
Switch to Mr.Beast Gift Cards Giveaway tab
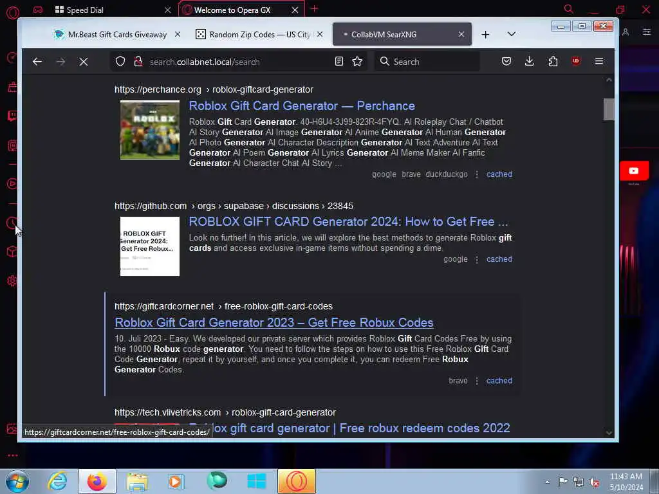(117, 35)
